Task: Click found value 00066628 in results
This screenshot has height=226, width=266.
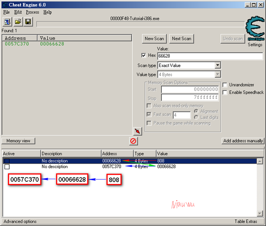Action: (x=52, y=44)
